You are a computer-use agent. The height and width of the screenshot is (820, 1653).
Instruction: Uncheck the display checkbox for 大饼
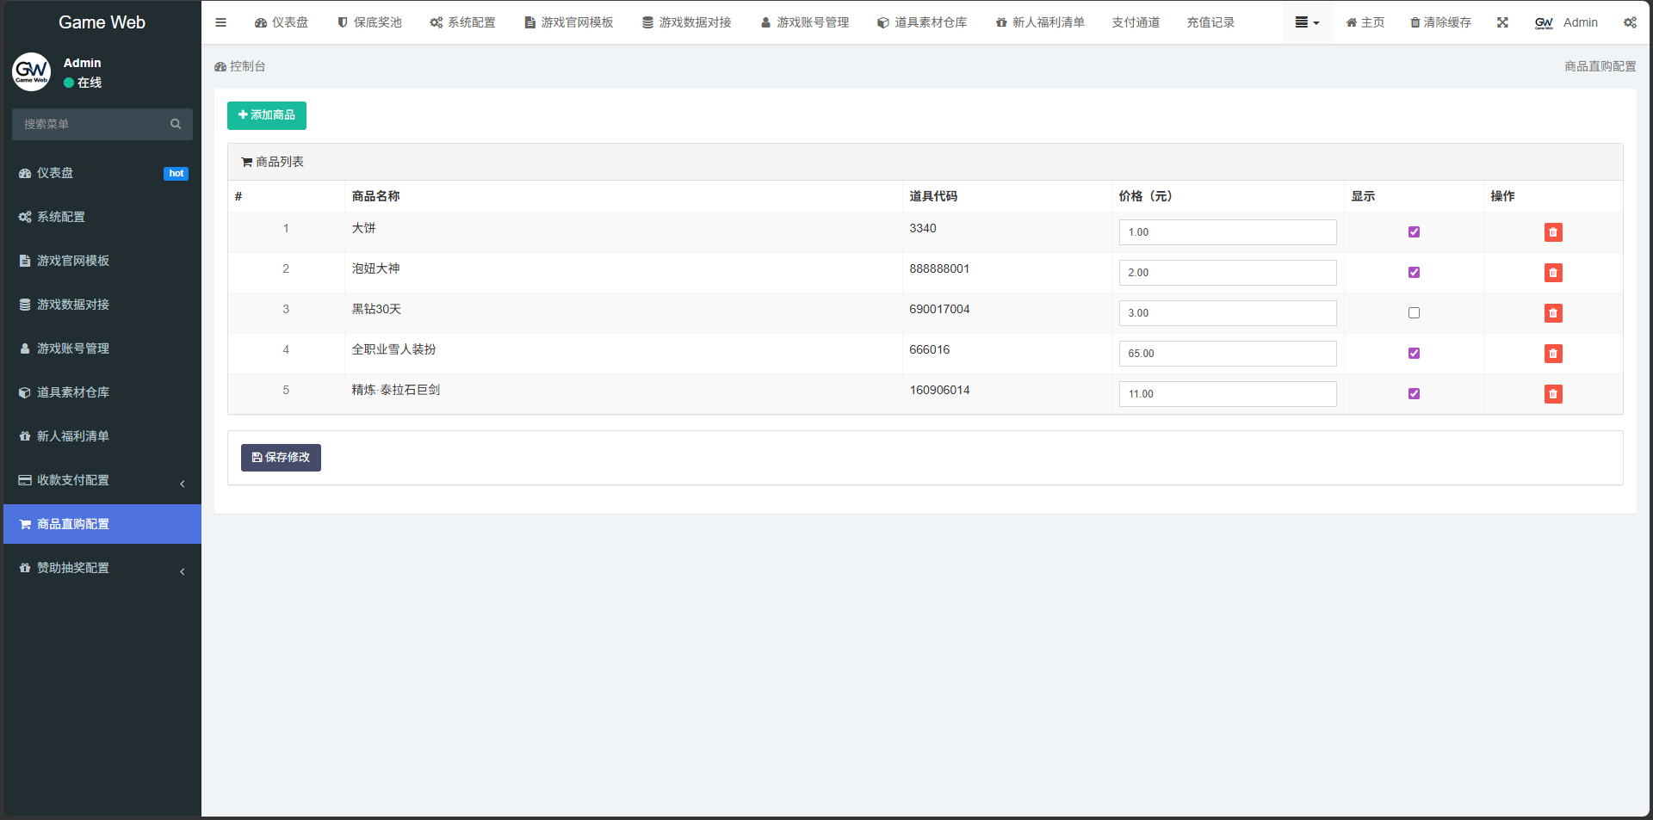tap(1414, 232)
